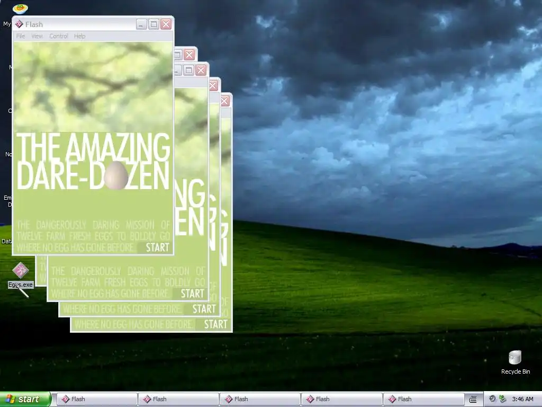Screen dimensions: 542x407
Task: Click the egg graphic in the DARE-DOZEN title
Action: [x=116, y=175]
